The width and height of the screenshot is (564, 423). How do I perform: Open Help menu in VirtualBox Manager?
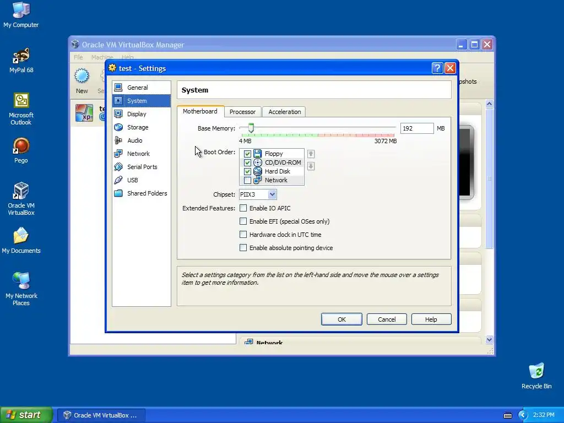coord(127,57)
